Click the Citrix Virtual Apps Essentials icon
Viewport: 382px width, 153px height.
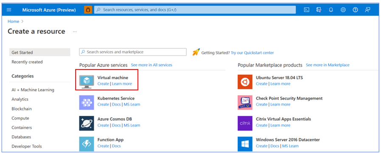pyautogui.click(x=245, y=123)
